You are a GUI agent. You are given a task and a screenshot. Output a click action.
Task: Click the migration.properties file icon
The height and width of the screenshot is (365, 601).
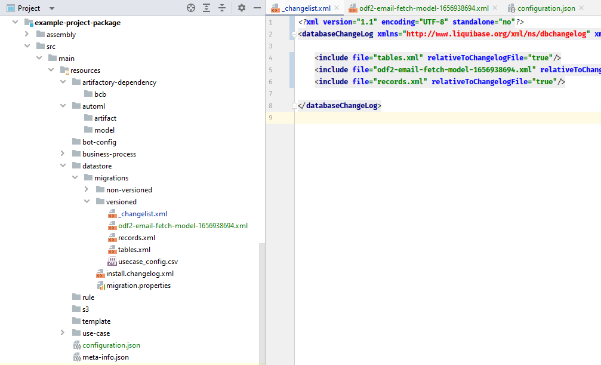(100, 285)
